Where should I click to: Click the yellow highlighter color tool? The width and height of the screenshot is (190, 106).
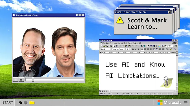(x=171, y=49)
